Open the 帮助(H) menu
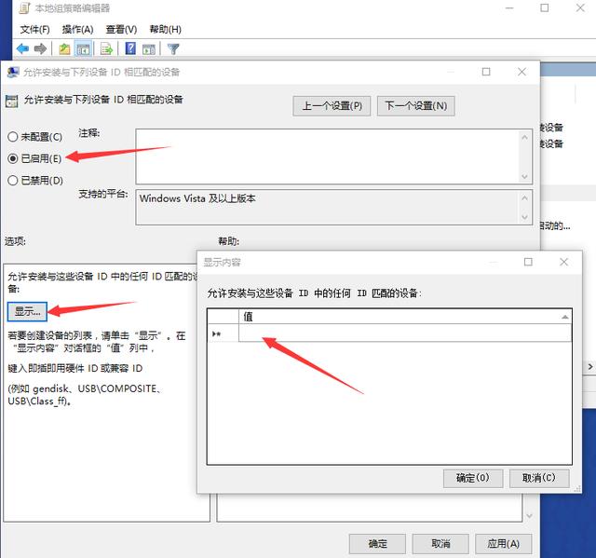Screen dimensions: 596x558 click(x=166, y=29)
